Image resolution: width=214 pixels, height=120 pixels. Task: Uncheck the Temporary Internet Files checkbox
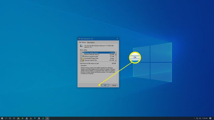[x=81, y=60]
